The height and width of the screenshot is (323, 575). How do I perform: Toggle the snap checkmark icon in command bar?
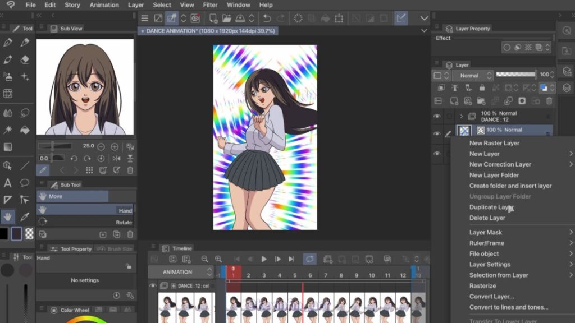click(401, 18)
